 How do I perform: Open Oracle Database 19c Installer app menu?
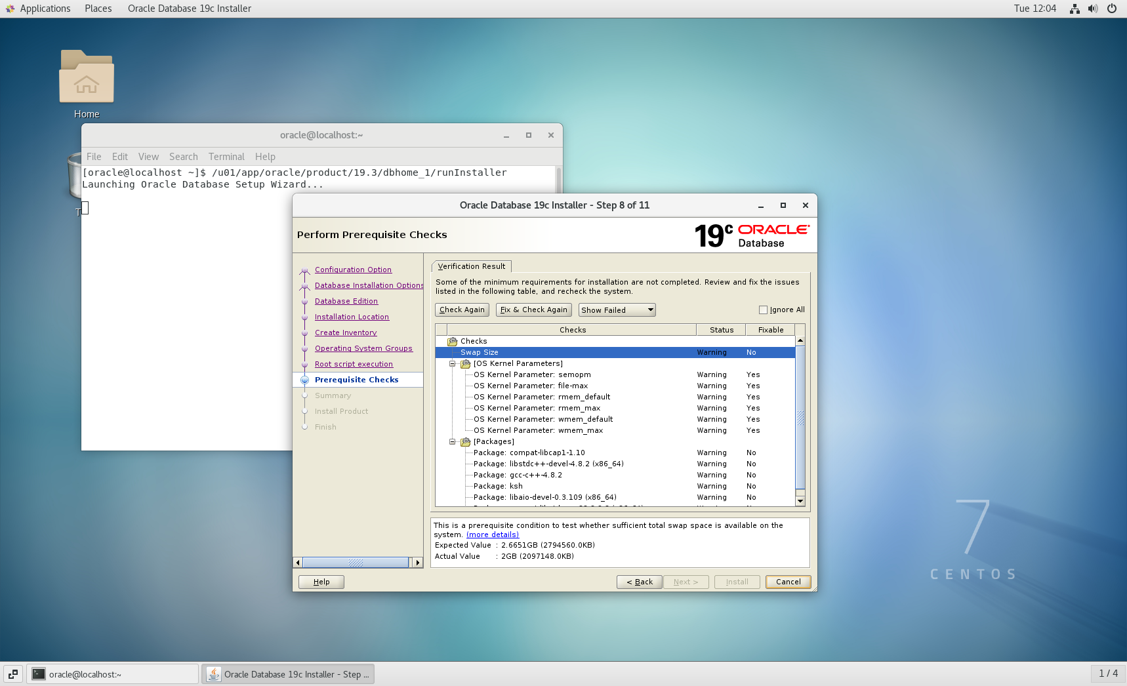coord(190,9)
